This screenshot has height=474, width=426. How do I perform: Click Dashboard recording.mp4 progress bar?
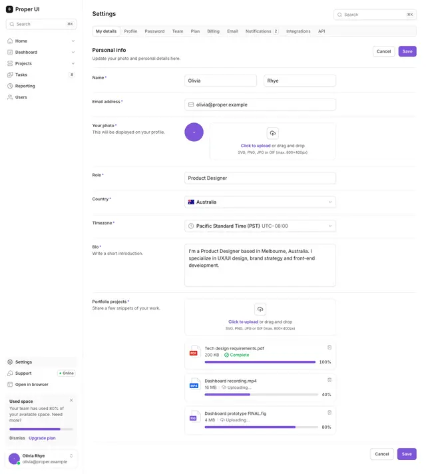point(261,395)
